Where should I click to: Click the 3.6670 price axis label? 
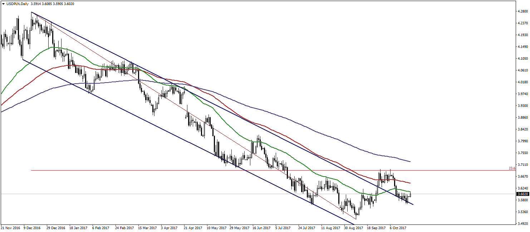(522, 177)
